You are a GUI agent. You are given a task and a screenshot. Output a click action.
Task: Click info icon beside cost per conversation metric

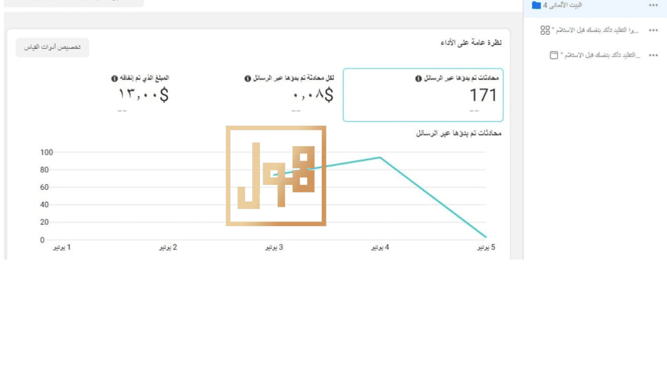point(248,78)
